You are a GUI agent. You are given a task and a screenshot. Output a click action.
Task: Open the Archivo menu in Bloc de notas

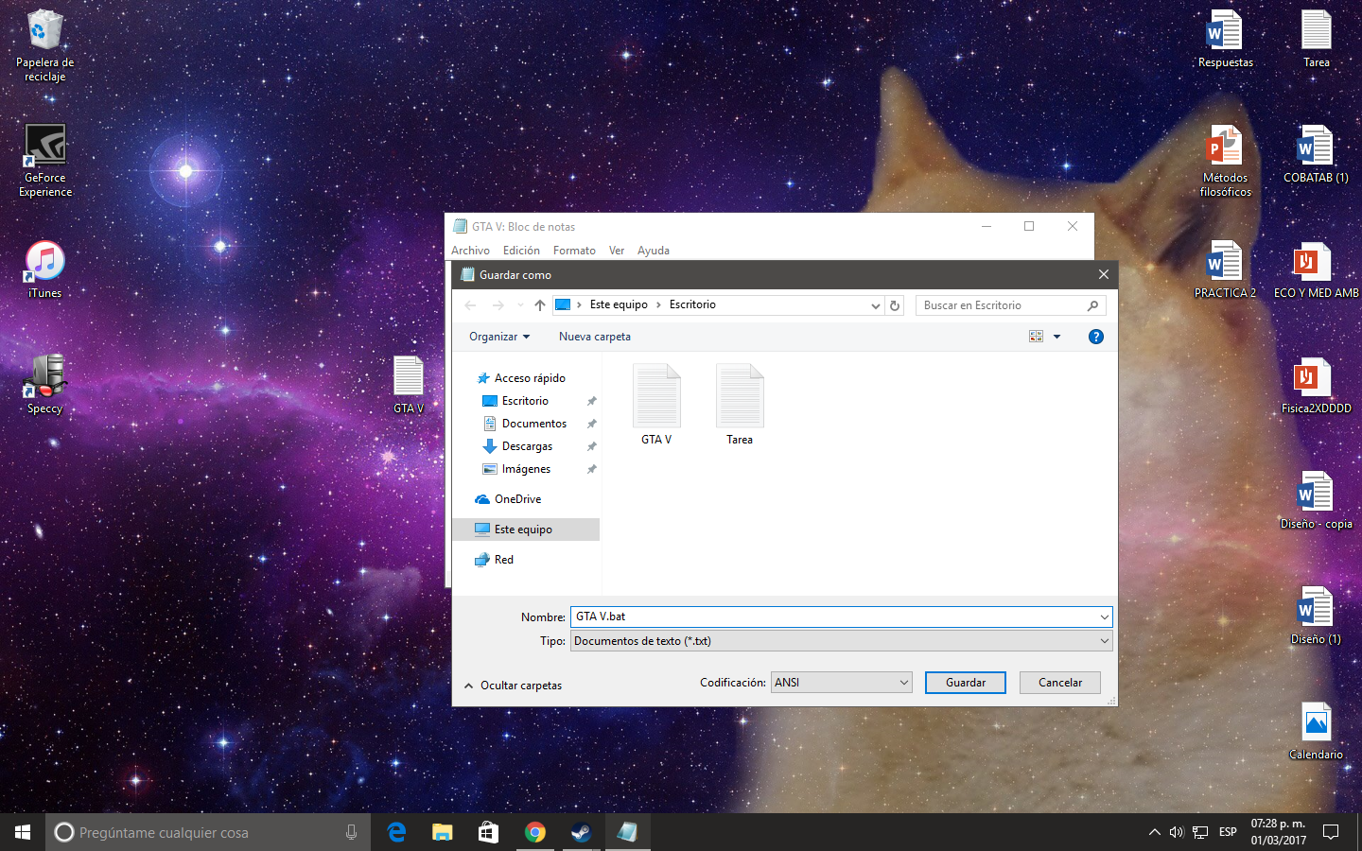tap(470, 251)
